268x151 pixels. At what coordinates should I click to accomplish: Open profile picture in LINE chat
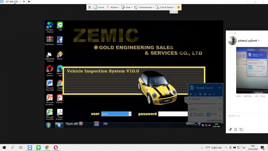click(x=232, y=41)
